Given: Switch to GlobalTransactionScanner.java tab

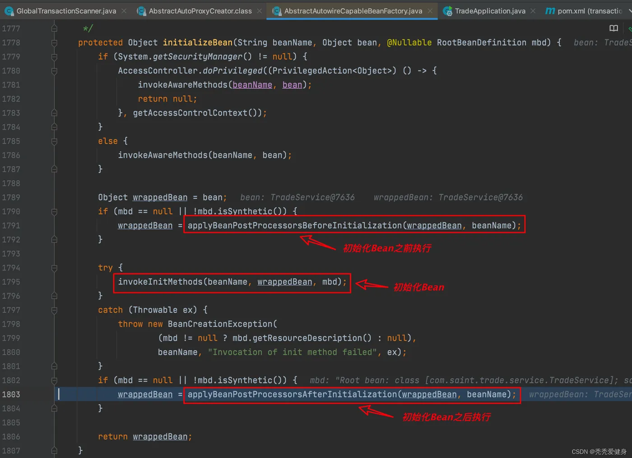Looking at the screenshot, I should [66, 11].
